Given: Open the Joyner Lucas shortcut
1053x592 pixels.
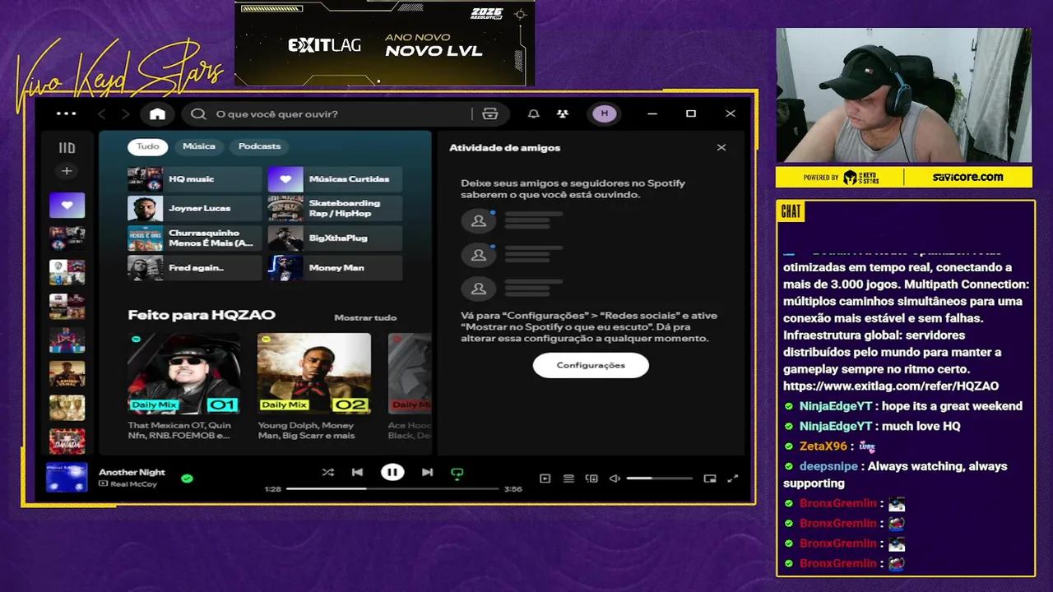Looking at the screenshot, I should pos(194,209).
